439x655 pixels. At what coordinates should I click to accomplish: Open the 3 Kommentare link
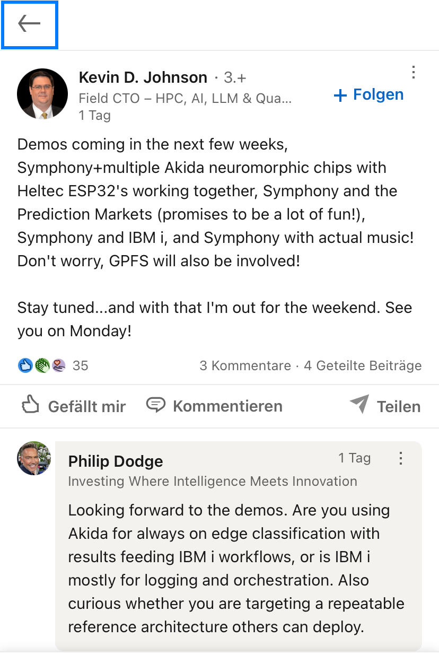245,365
